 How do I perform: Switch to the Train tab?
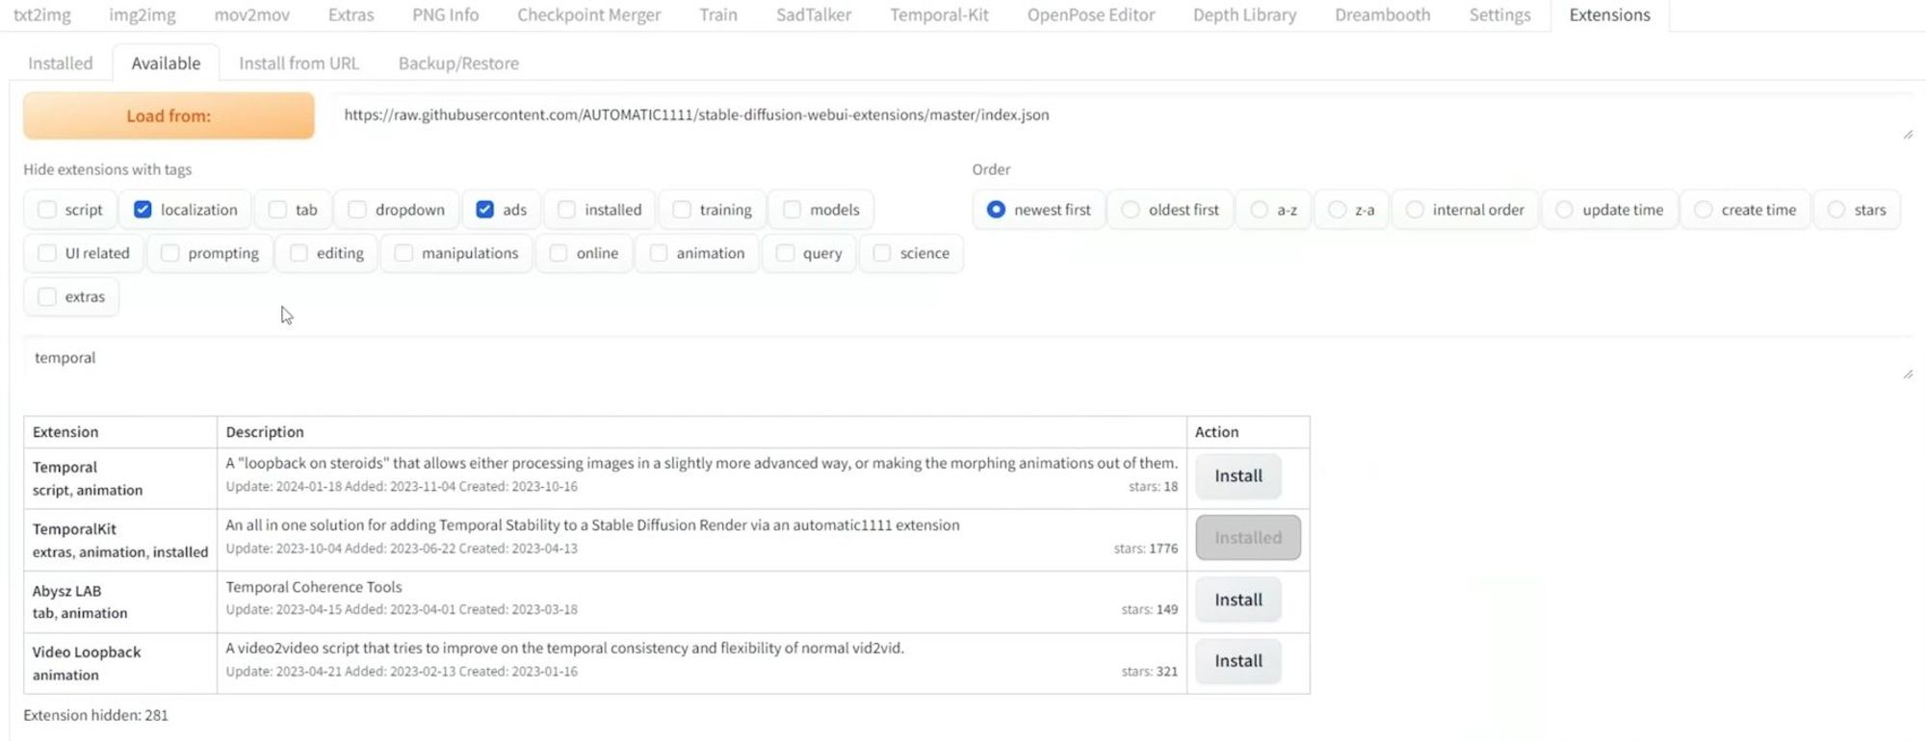tap(718, 14)
